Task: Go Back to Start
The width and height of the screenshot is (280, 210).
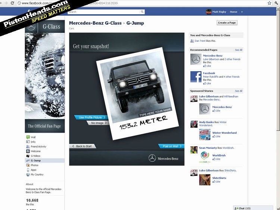Action: tap(83, 146)
